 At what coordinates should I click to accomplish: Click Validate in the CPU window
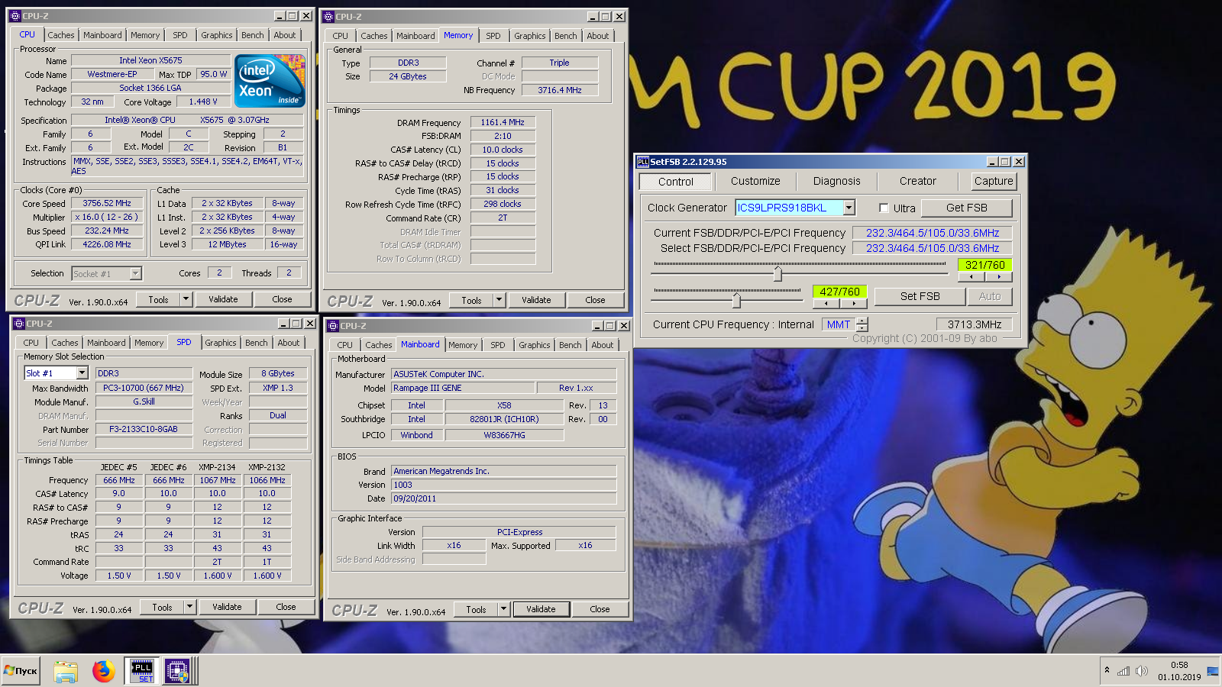(223, 299)
